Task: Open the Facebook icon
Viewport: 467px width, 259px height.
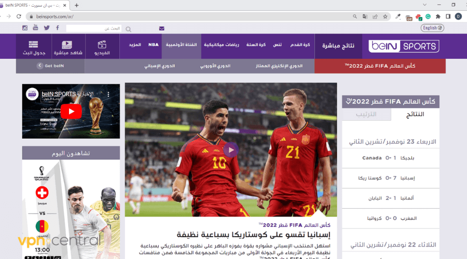Action: pyautogui.click(x=58, y=27)
